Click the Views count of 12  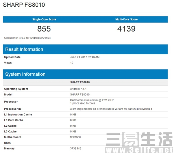[x=72, y=63]
